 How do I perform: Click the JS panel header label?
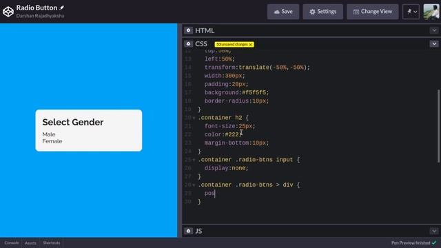tap(198, 231)
